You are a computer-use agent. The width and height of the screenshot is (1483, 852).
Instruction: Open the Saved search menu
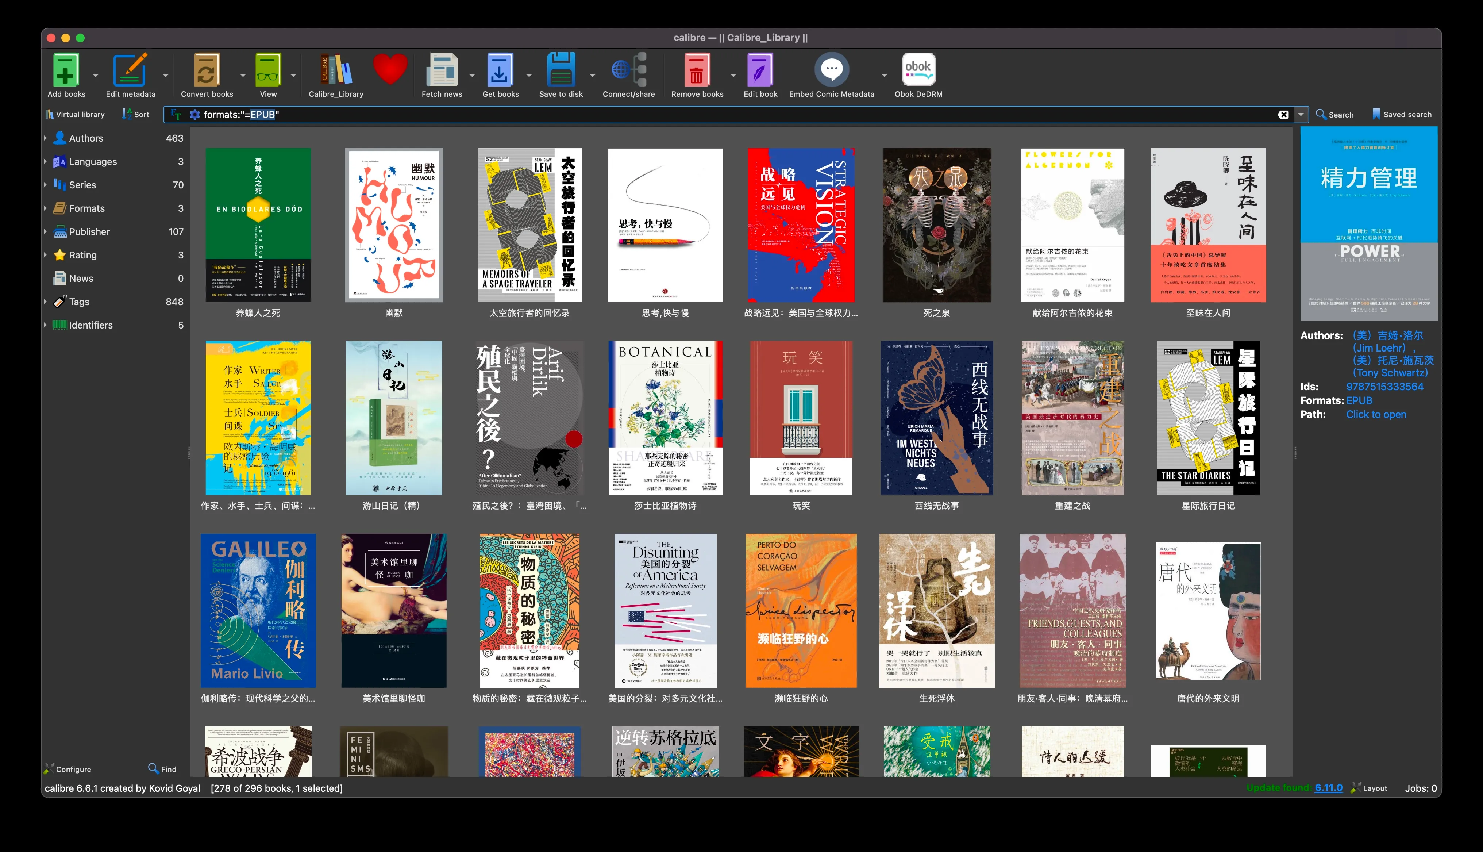click(1402, 115)
